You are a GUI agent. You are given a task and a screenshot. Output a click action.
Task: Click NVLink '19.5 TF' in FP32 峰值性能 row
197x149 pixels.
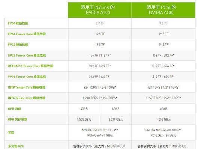pos(100,45)
